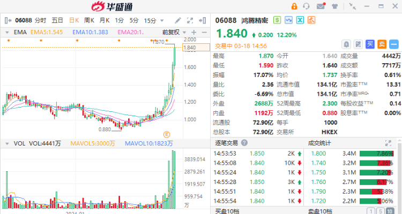Set a price alert with the bell icon
Image resolution: width=402 pixels, height=214 pixels.
[346, 44]
